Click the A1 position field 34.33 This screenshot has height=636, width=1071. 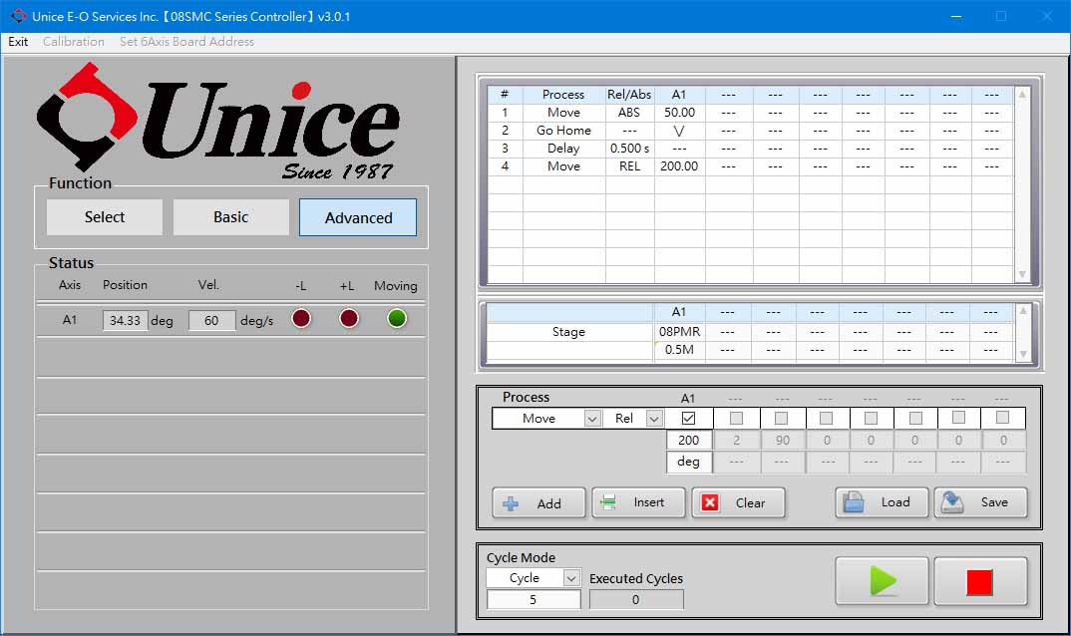(125, 320)
